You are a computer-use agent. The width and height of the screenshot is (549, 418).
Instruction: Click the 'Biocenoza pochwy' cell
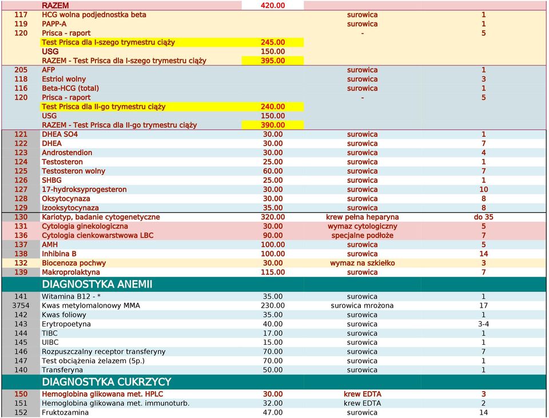click(74, 263)
